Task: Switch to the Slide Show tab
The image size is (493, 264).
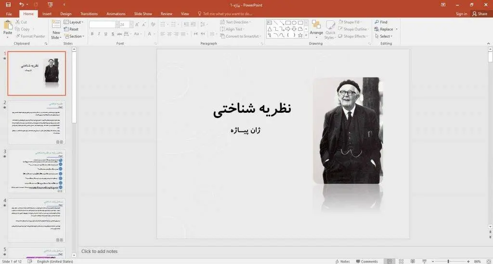Action: coord(143,14)
